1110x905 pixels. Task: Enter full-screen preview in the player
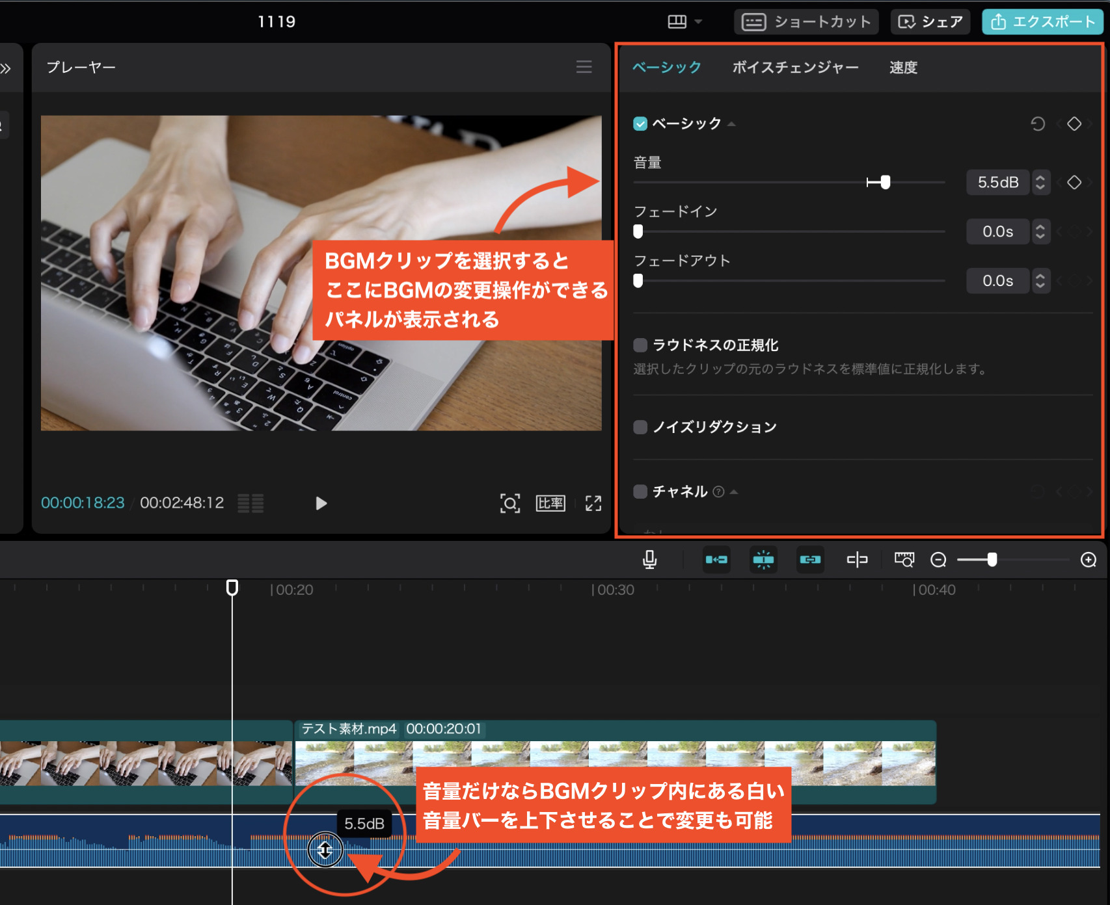593,503
